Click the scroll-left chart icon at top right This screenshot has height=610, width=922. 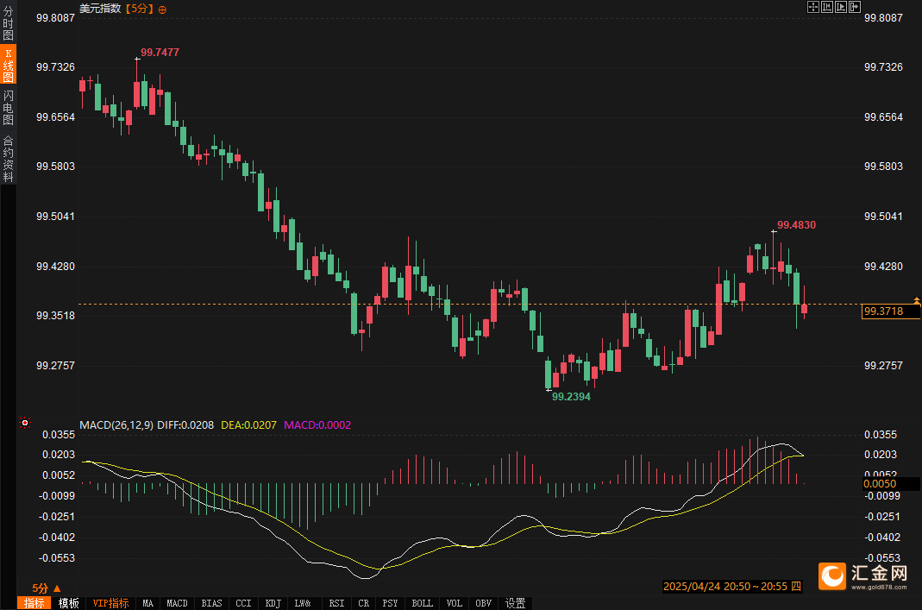[x=827, y=8]
